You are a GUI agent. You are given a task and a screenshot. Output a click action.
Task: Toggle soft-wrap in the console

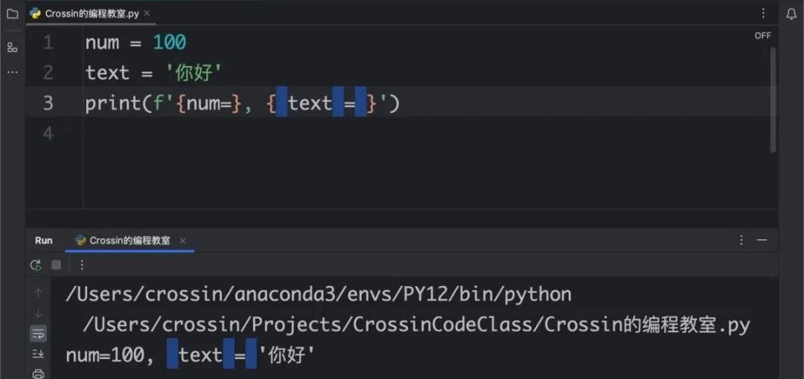tap(38, 334)
